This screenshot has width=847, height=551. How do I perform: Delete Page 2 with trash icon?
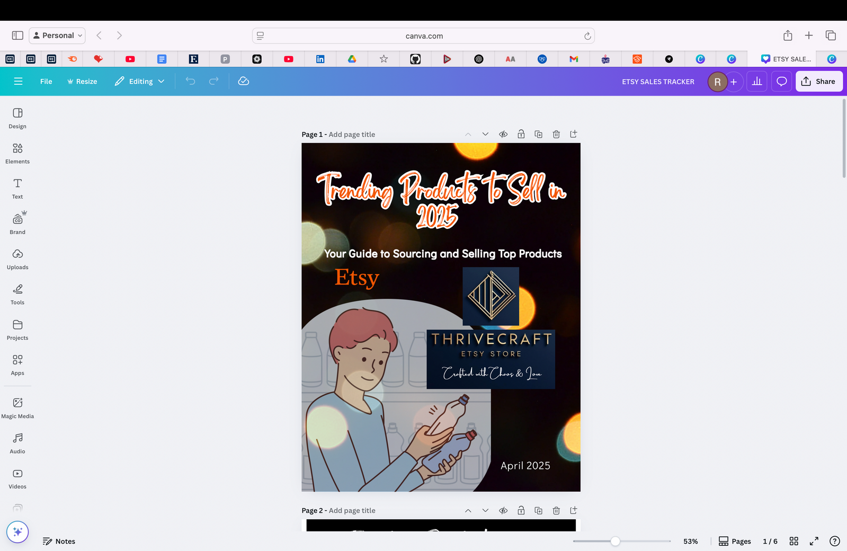coord(556,511)
